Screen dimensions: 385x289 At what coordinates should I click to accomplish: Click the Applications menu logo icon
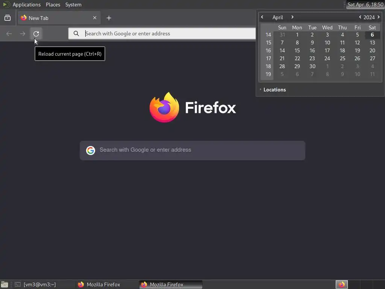click(x=6, y=5)
